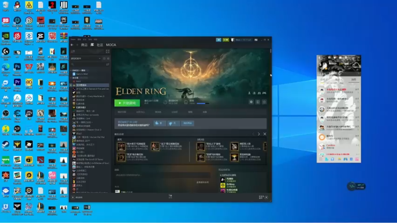Image resolution: width=397 pixels, height=223 pixels.
Task: Show next post-game summary with right arrow
Action: tap(259, 134)
